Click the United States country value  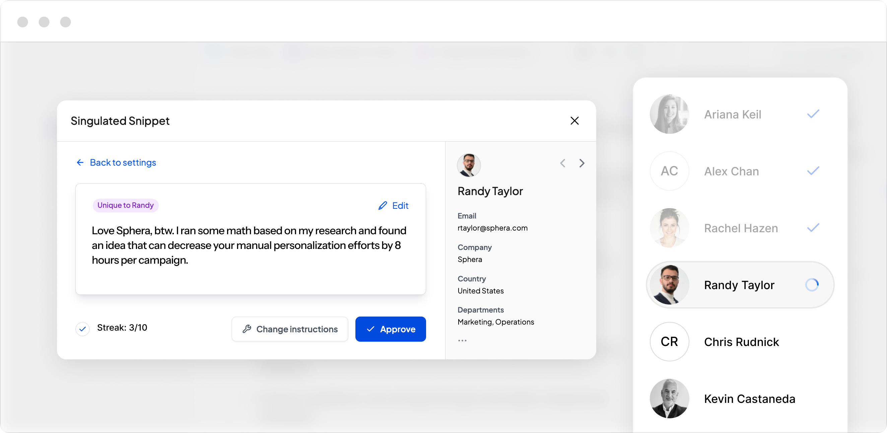pos(480,290)
